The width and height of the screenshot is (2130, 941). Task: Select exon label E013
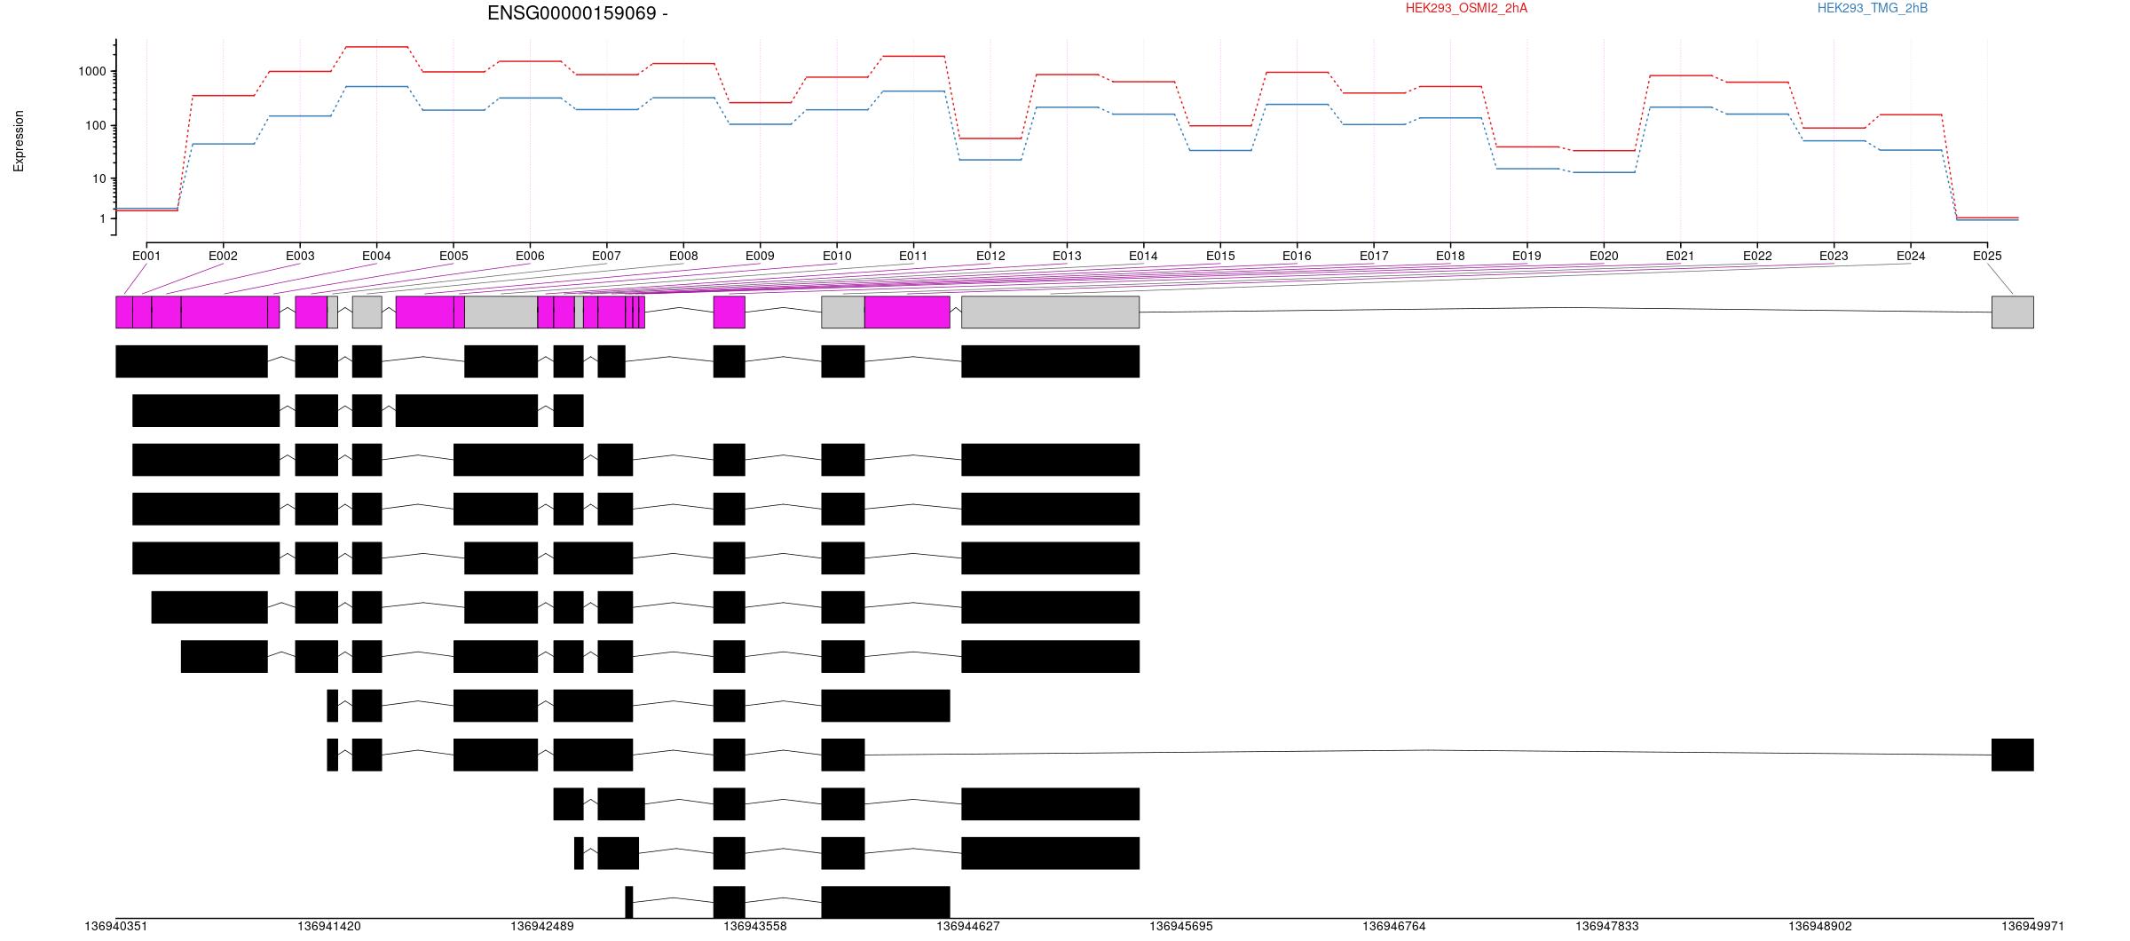[x=1067, y=257]
